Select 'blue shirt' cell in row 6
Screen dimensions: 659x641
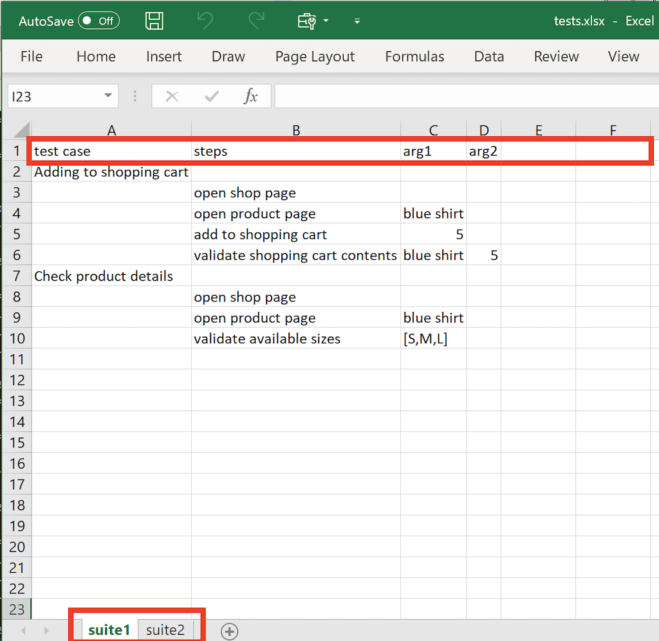click(433, 255)
